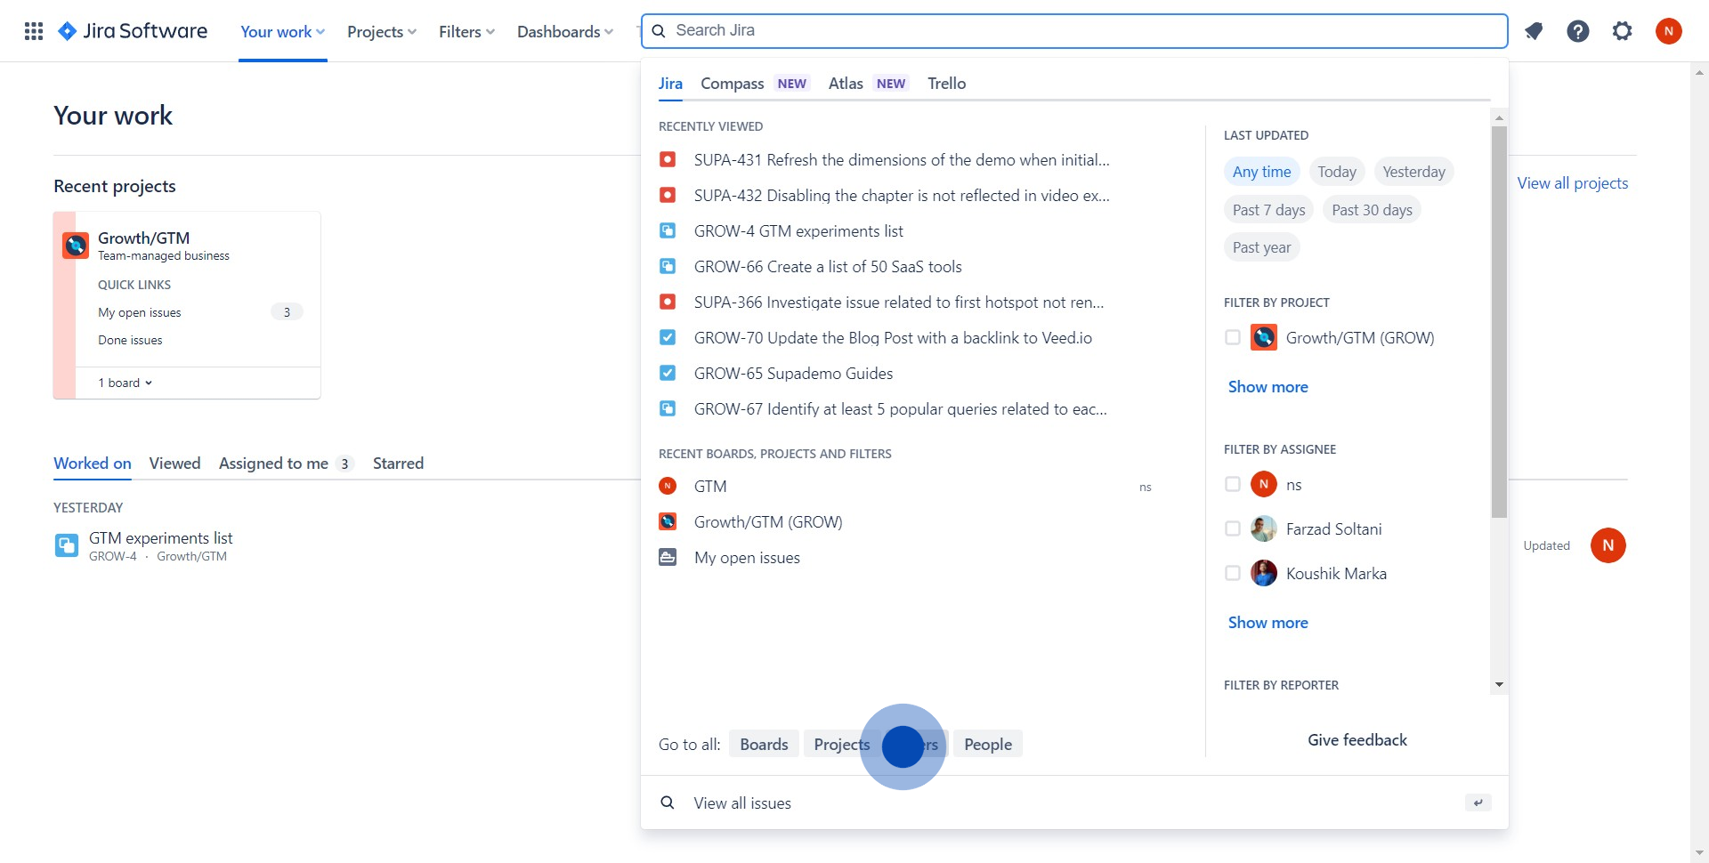Show more projects under Filter by project
Viewport: 1709px width, 863px height.
coord(1268,387)
